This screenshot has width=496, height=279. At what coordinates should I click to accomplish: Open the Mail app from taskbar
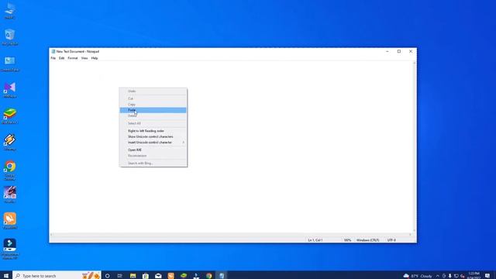pos(158,276)
